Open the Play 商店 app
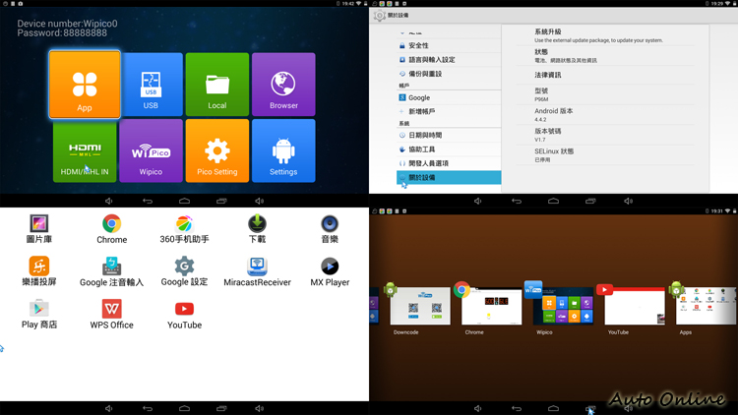Viewport: 738px width, 415px height. click(39, 314)
